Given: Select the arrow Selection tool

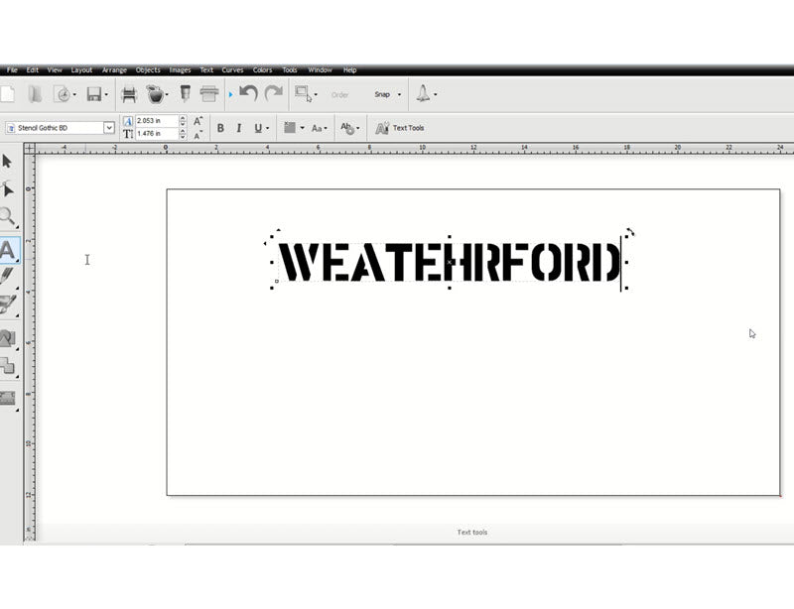Looking at the screenshot, I should click(x=7, y=162).
